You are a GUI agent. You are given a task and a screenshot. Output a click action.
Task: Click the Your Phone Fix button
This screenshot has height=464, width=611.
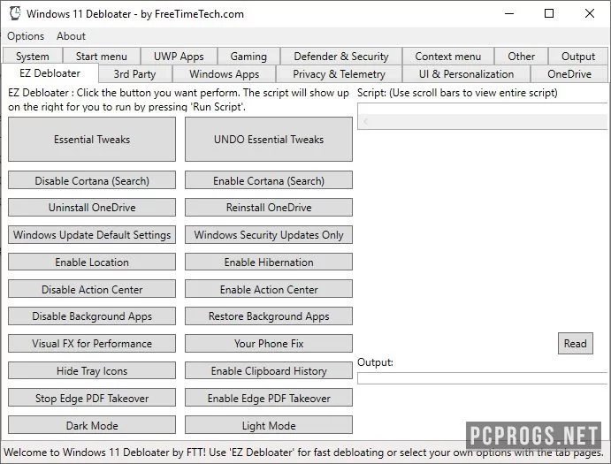(x=269, y=343)
